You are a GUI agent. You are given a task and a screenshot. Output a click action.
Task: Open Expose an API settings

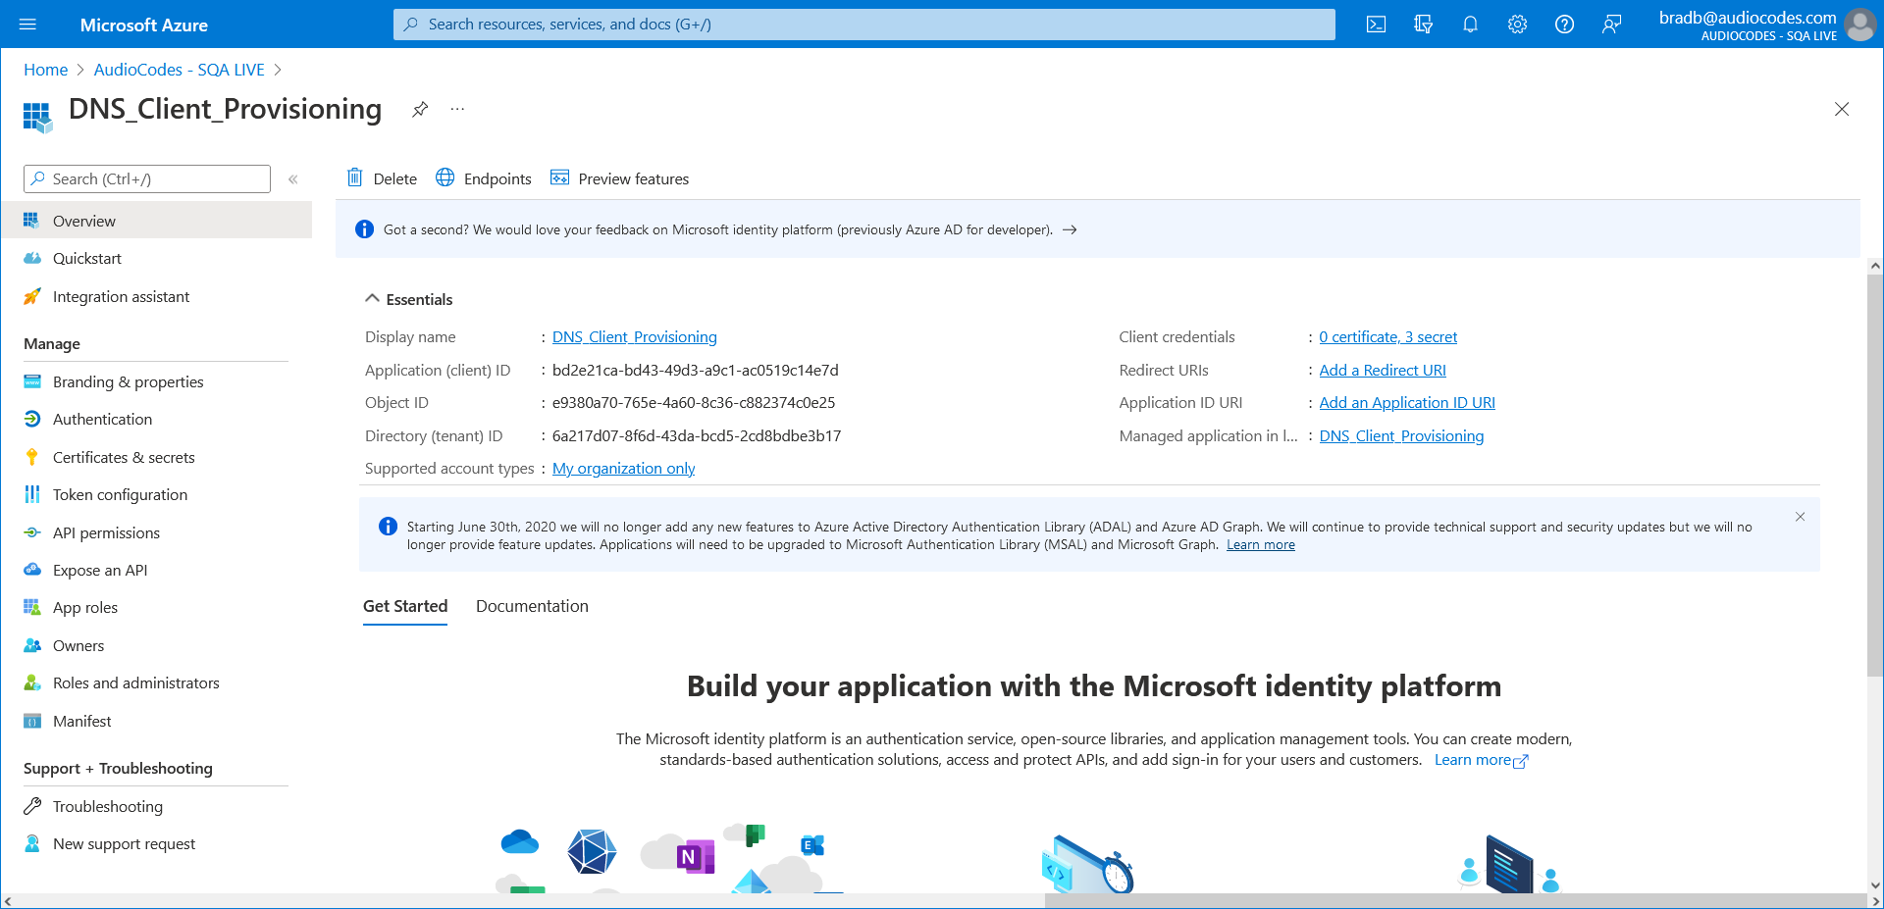(100, 570)
